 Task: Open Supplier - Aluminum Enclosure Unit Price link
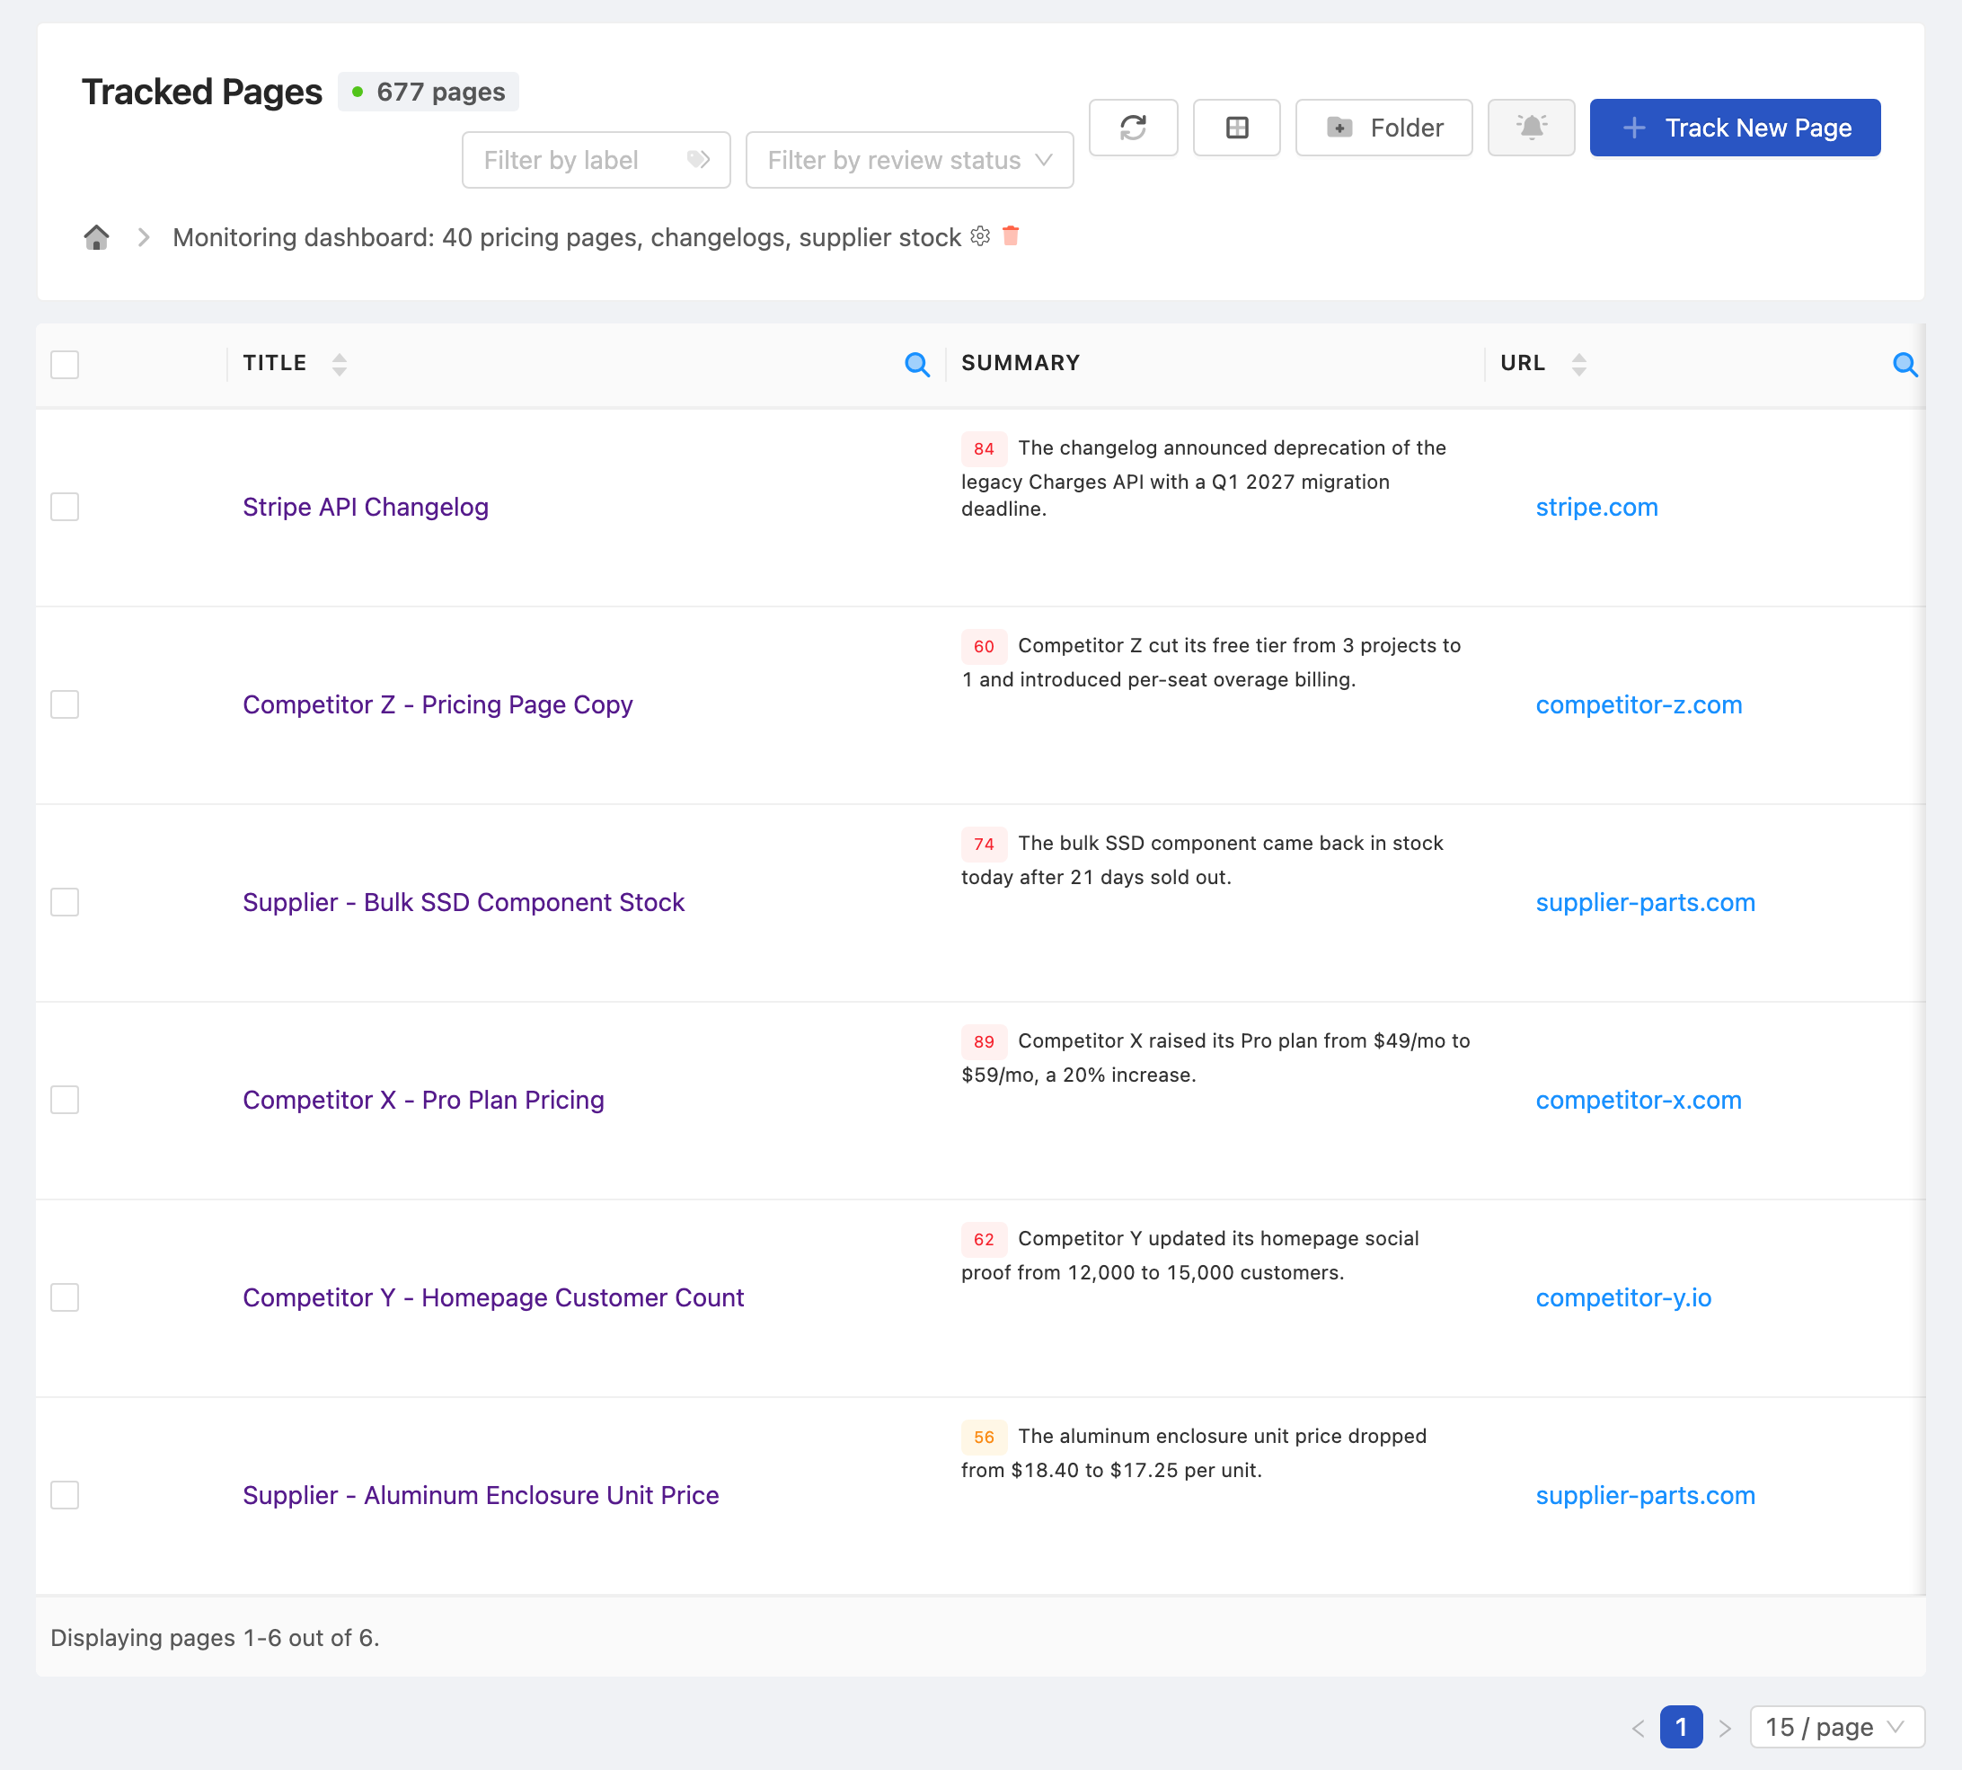482,1495
